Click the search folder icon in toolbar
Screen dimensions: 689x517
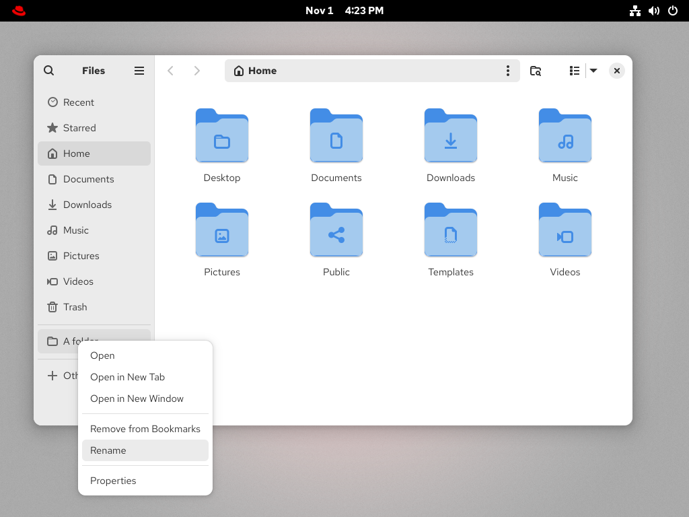tap(536, 71)
